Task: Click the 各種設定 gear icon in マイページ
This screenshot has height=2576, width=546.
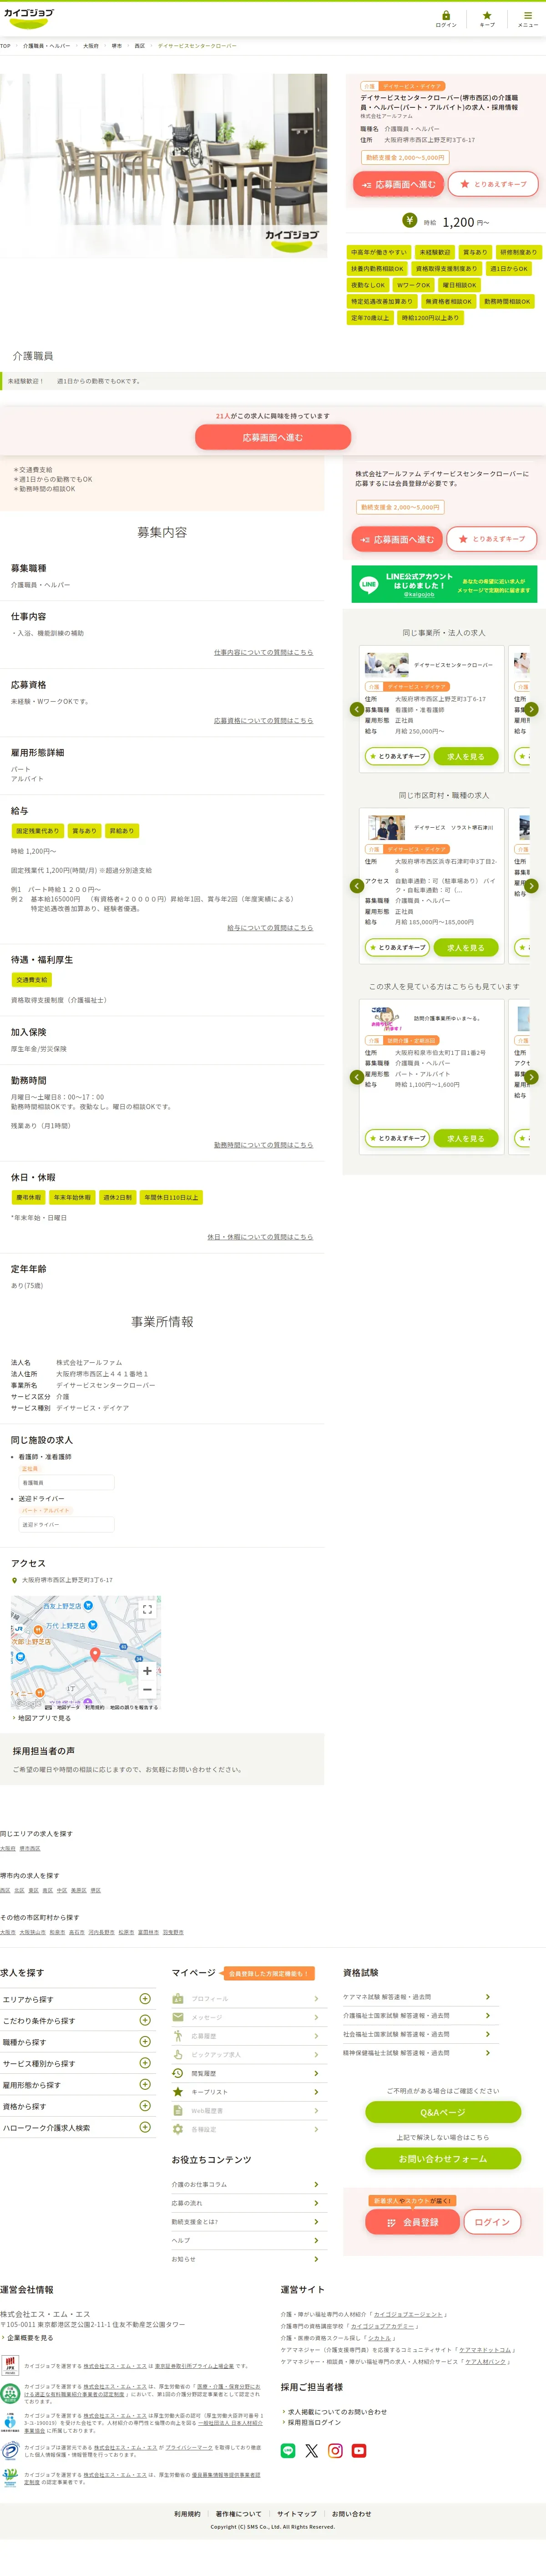Action: (x=178, y=2129)
